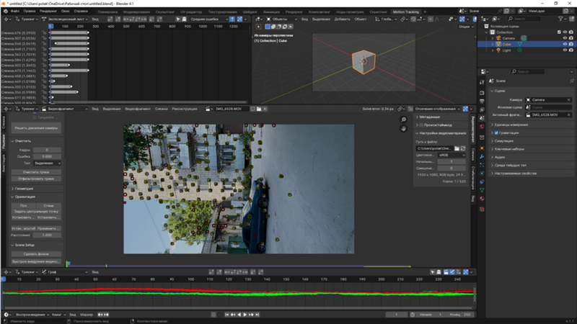577x324 pixels.
Task: Toggle Light visibility eye in the outliner
Action: pyautogui.click(x=564, y=50)
